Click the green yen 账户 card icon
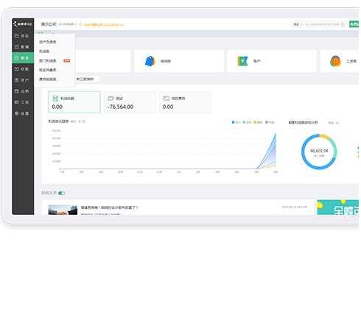This screenshot has height=309, width=361. pyautogui.click(x=242, y=61)
